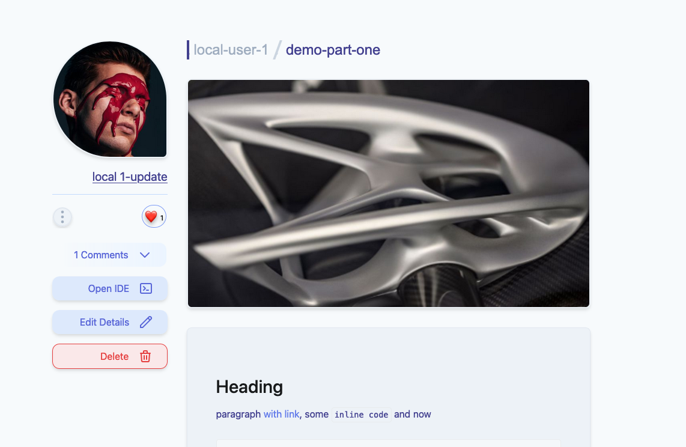Image resolution: width=686 pixels, height=447 pixels.
Task: Click the user avatar photo
Action: pos(110,99)
